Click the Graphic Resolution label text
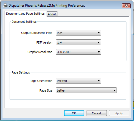 (x=40, y=52)
